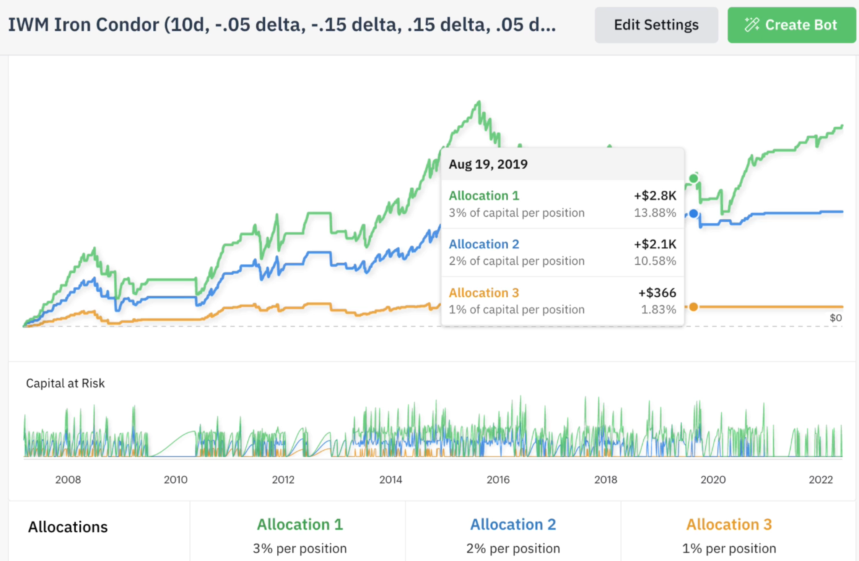This screenshot has width=859, height=561.
Task: Click '1% of capital per position' text
Action: [517, 310]
